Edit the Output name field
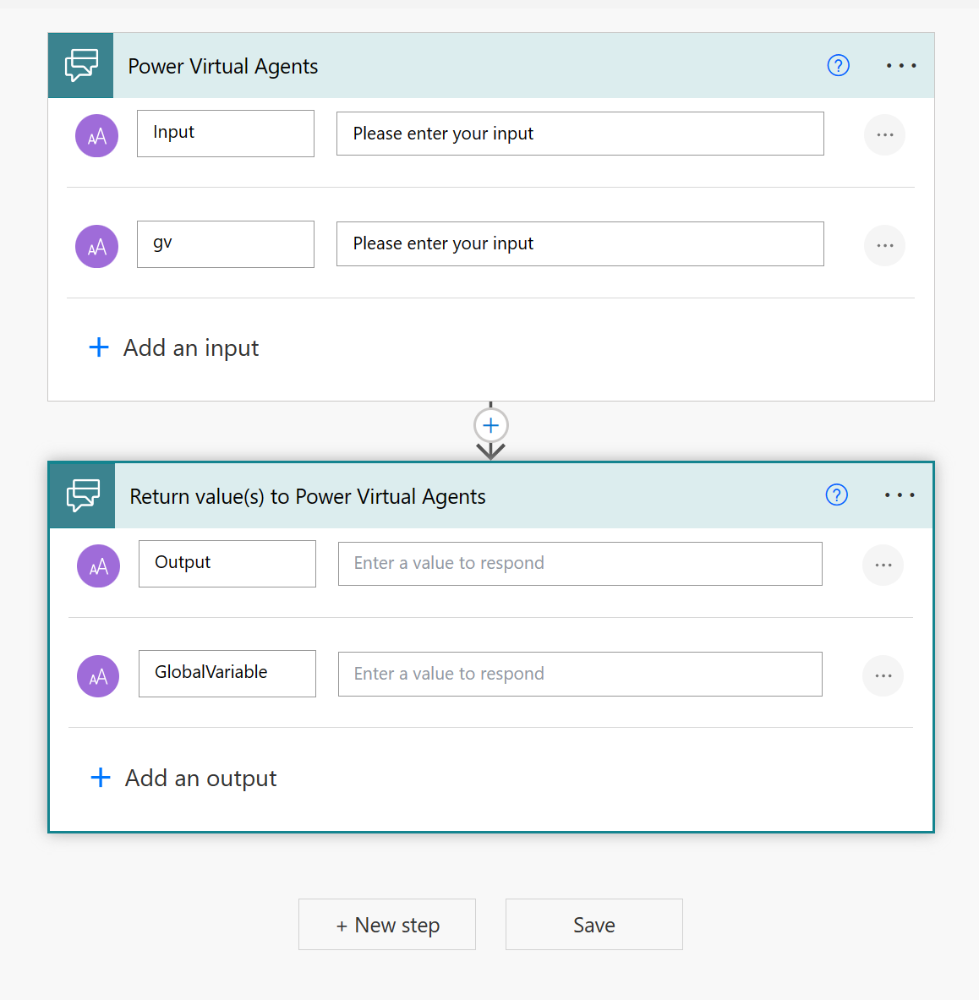 pyautogui.click(x=227, y=564)
